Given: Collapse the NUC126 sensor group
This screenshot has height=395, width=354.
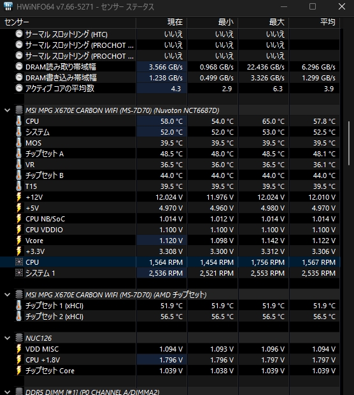Looking at the screenshot, I should (7, 338).
